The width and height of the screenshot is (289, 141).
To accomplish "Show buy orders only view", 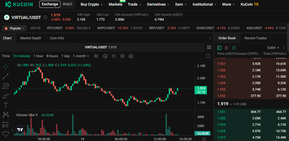I will coord(235,48).
